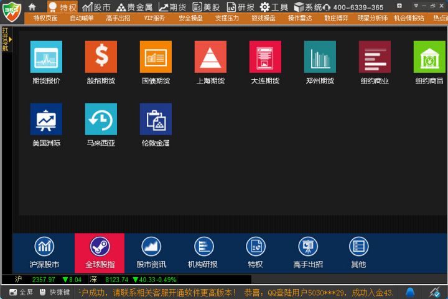
Task: Select the 国债期货 orange icon
Action: [156, 57]
